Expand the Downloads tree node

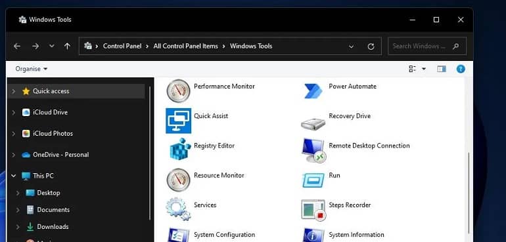18,227
